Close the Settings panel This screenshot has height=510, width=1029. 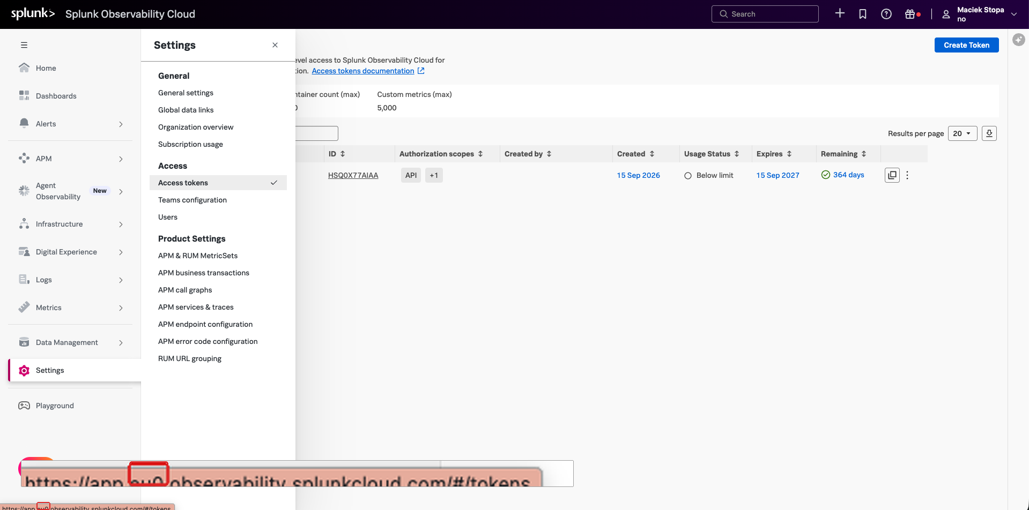[275, 45]
